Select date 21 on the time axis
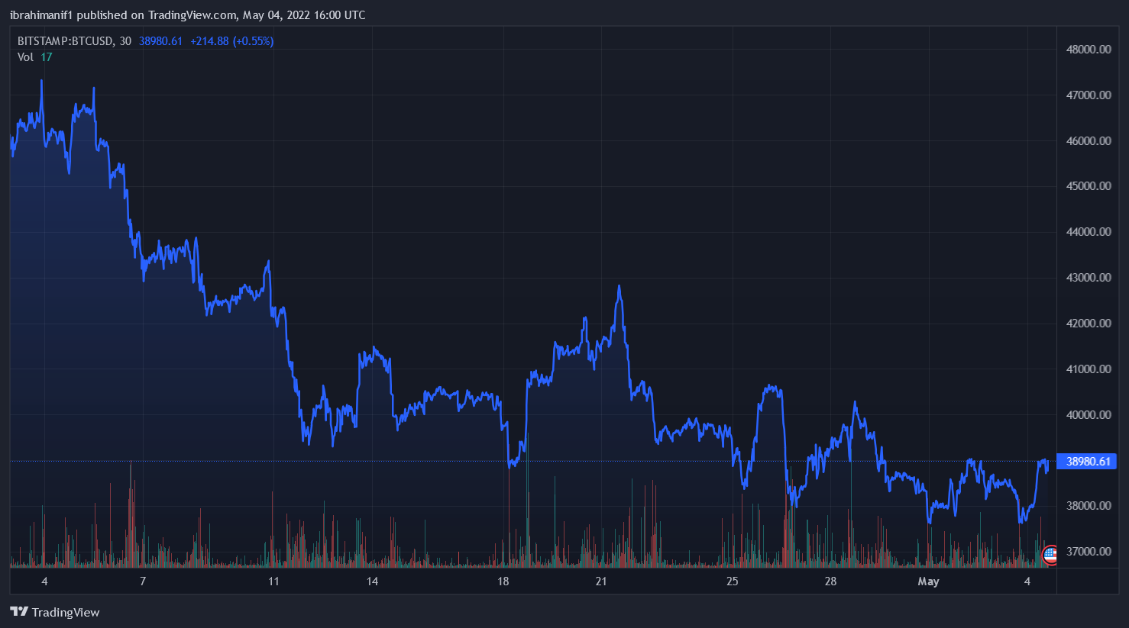The width and height of the screenshot is (1129, 628). click(601, 581)
